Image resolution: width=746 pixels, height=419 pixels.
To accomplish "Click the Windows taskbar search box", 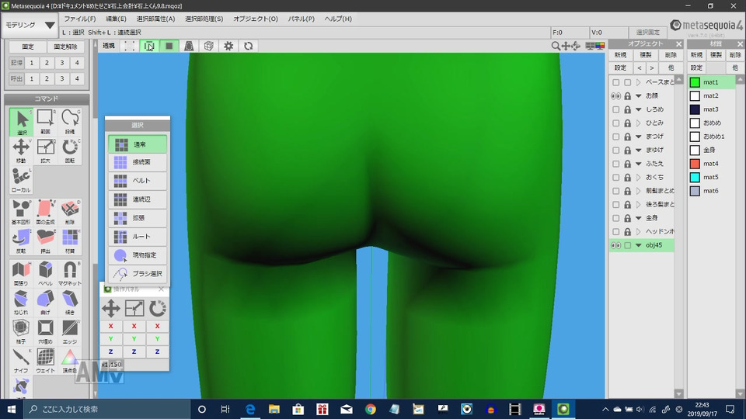I will pos(106,409).
